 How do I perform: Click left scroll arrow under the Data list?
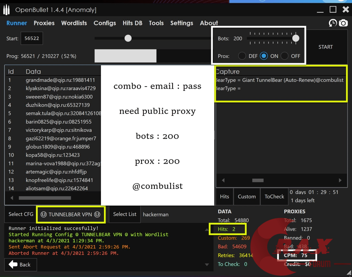point(12,198)
